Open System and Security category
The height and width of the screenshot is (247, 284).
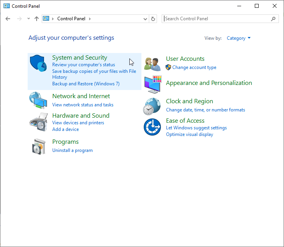point(79,58)
